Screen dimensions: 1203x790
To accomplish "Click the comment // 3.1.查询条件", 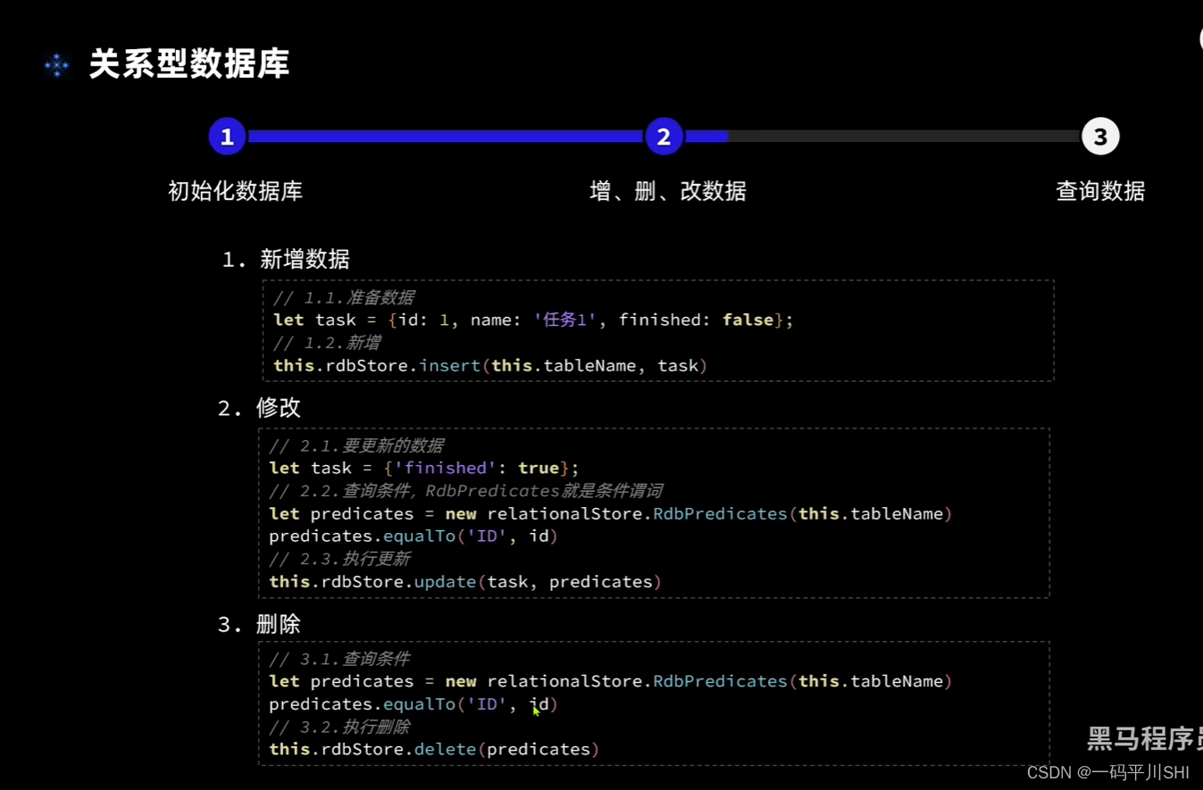I will (x=339, y=659).
